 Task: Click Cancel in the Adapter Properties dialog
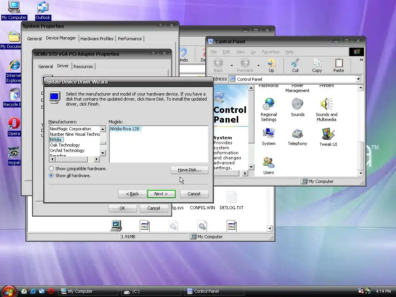tap(154, 208)
